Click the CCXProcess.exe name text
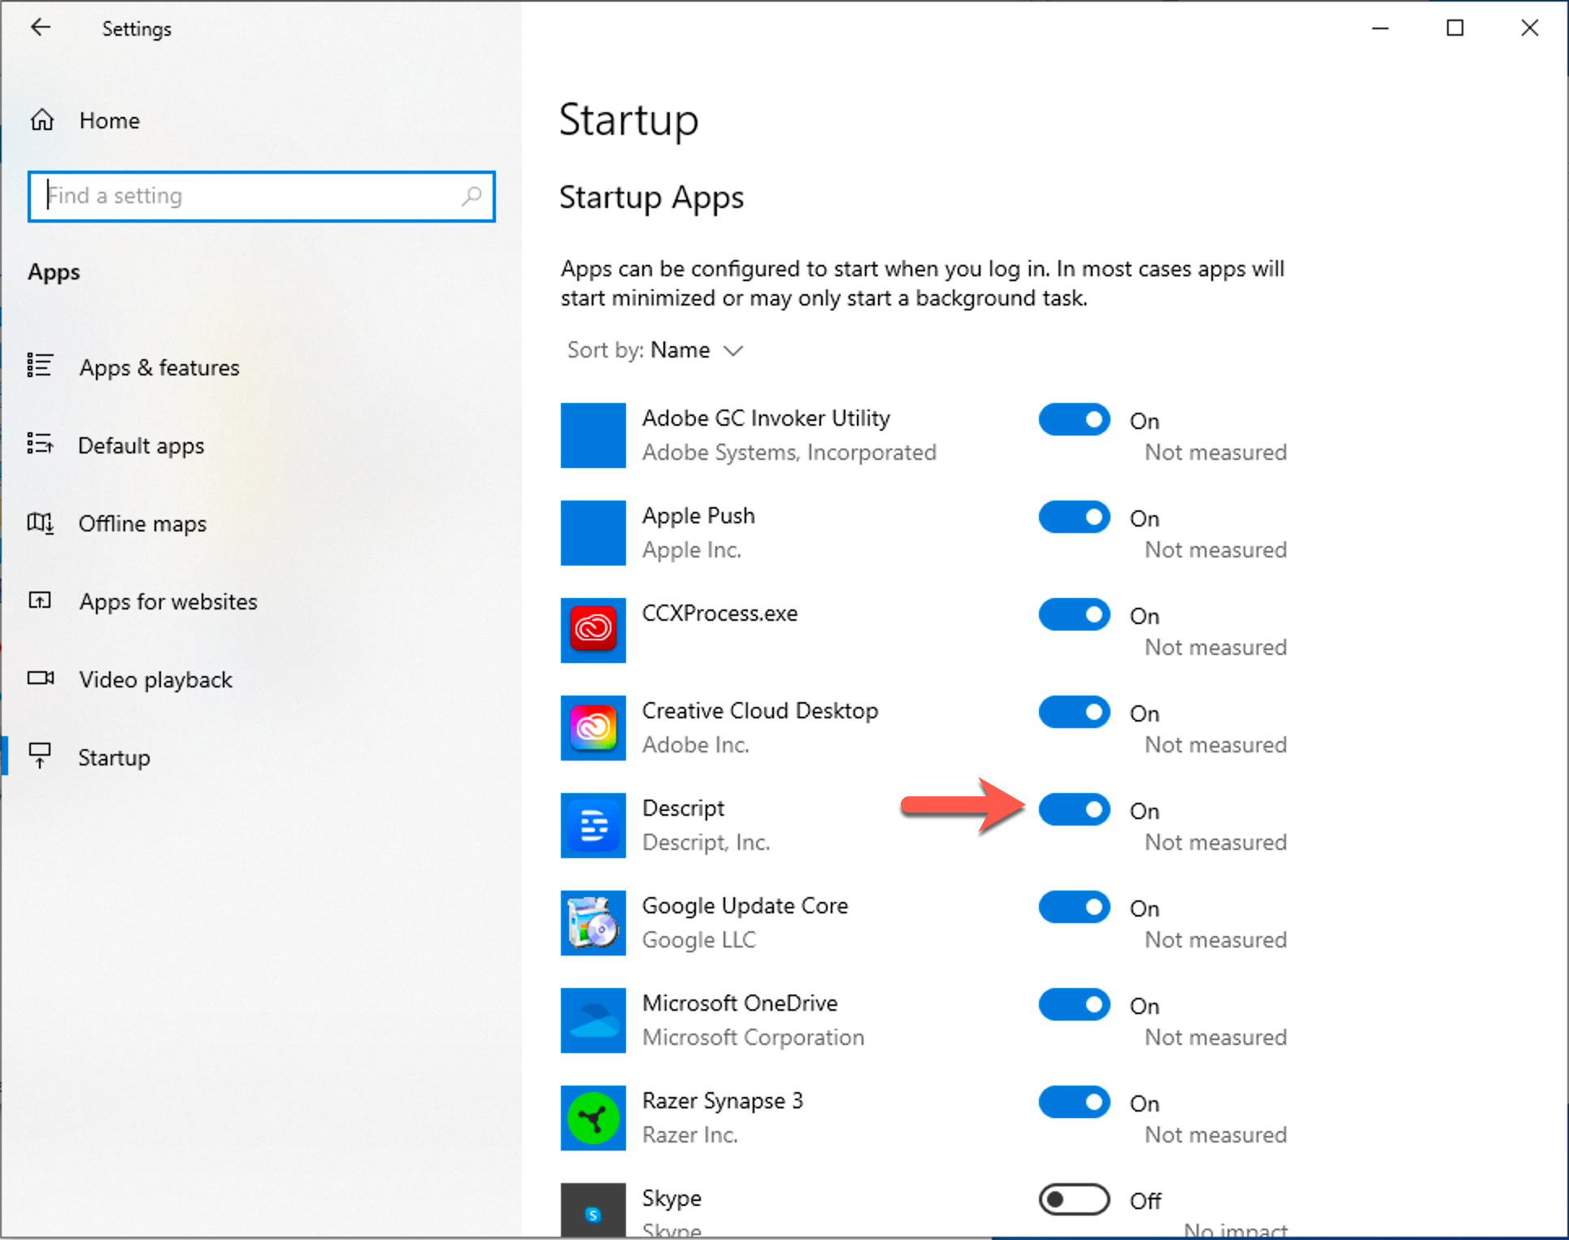This screenshot has width=1569, height=1240. click(719, 613)
